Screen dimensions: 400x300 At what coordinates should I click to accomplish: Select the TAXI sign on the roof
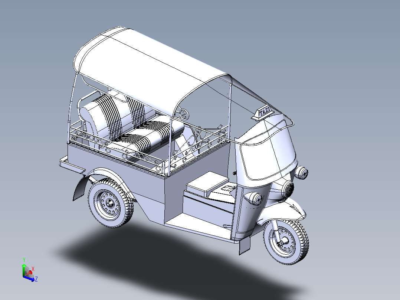[x=263, y=112]
